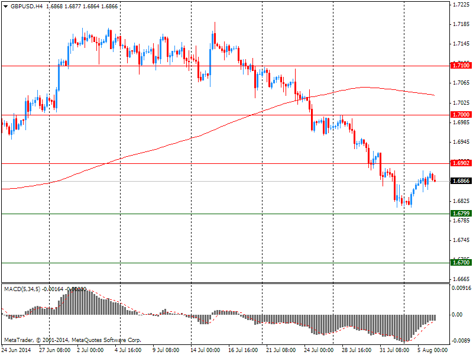
Task: Click the 9 Jul 08:00 time axis label
Action: click(x=166, y=350)
